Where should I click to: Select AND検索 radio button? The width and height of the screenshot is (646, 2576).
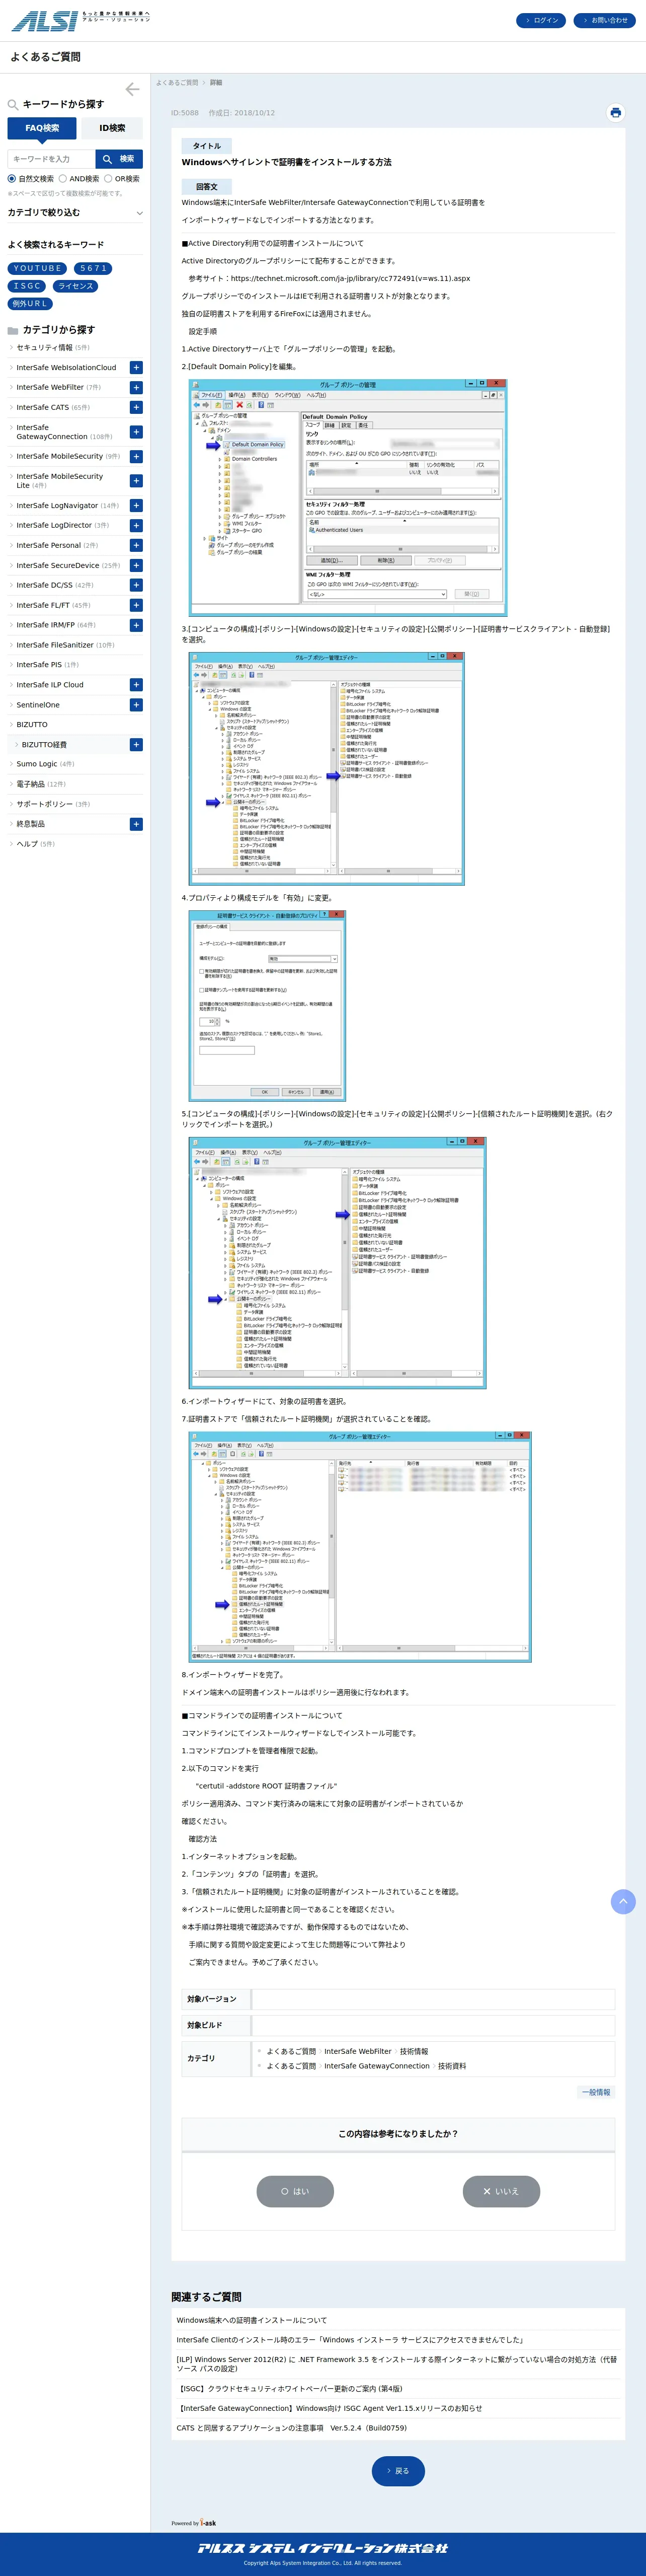pos(62,179)
